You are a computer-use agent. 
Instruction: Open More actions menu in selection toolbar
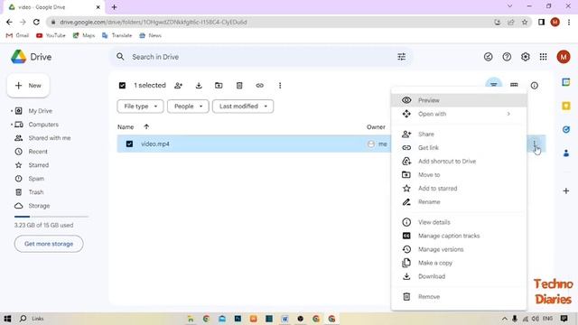click(x=280, y=86)
